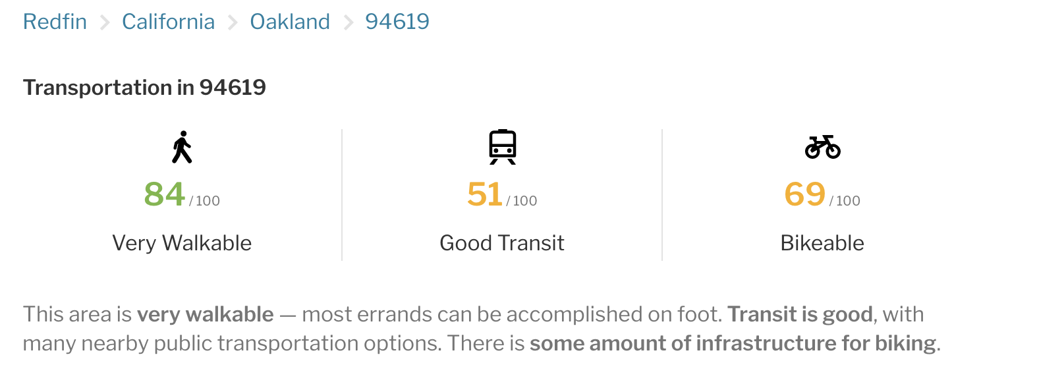The image size is (1037, 390).
Task: Click the green 84 walk score
Action: pos(165,194)
